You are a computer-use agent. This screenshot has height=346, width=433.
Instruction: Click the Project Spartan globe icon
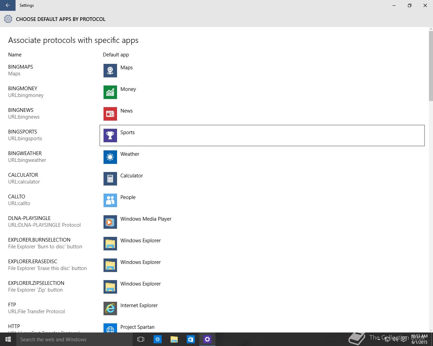tap(110, 328)
